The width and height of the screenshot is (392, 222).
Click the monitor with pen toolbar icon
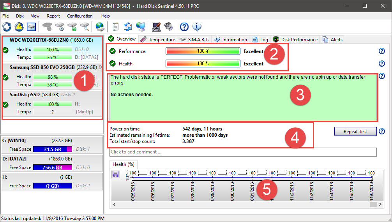point(156,26)
